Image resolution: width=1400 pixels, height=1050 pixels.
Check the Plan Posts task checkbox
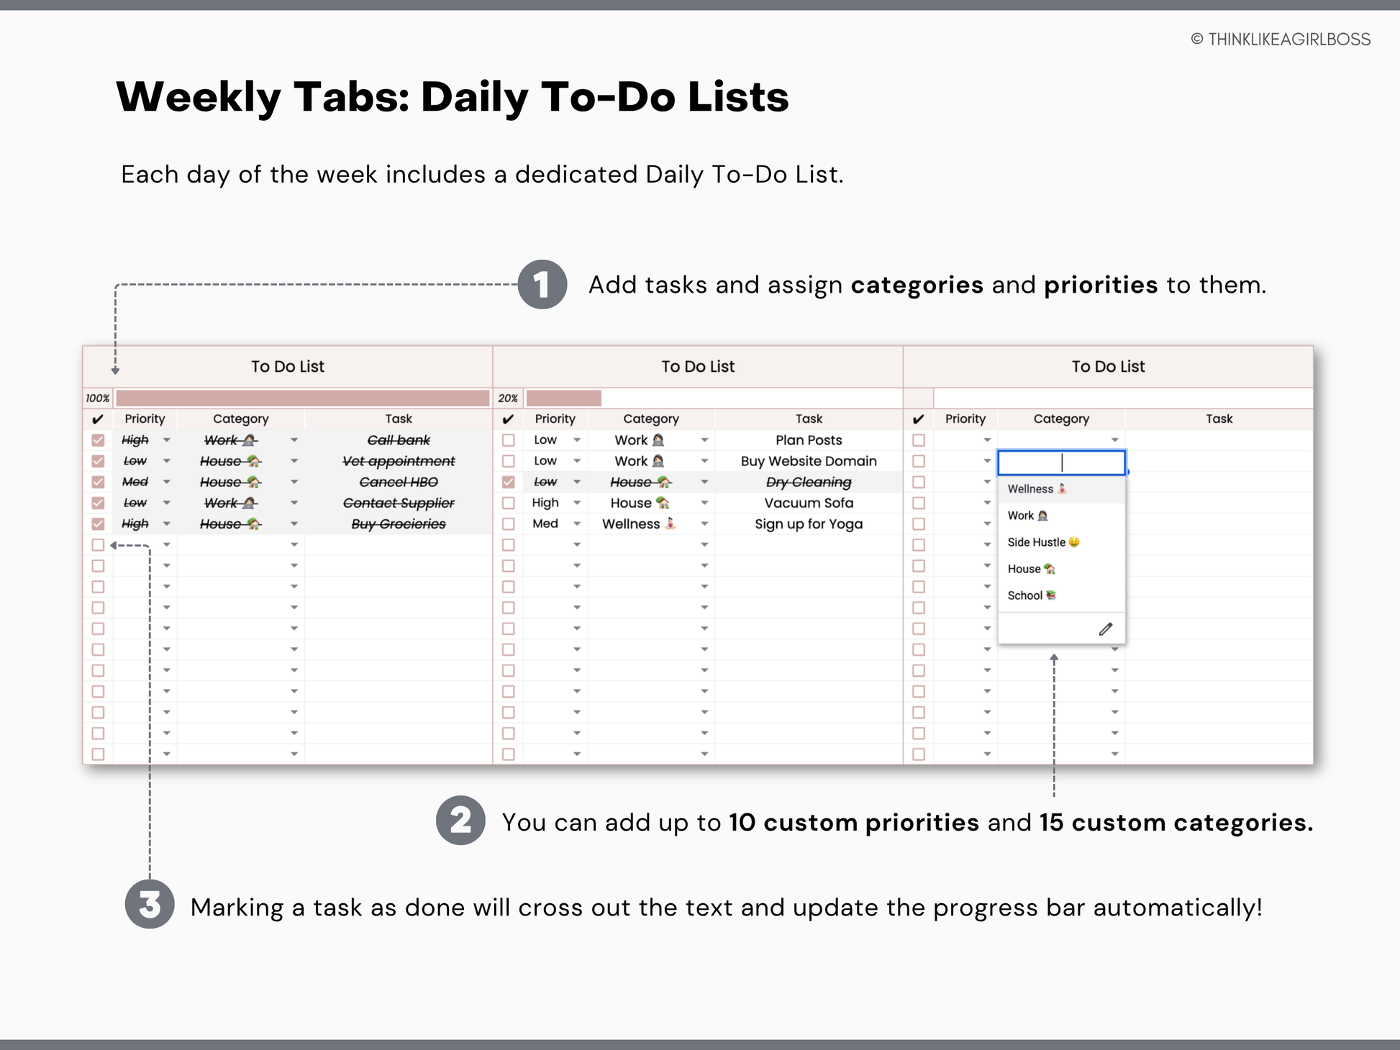point(509,440)
